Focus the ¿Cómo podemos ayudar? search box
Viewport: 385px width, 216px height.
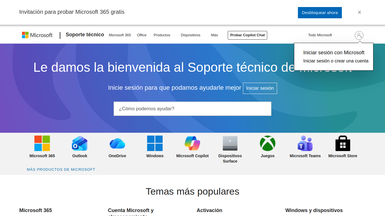[193, 109]
